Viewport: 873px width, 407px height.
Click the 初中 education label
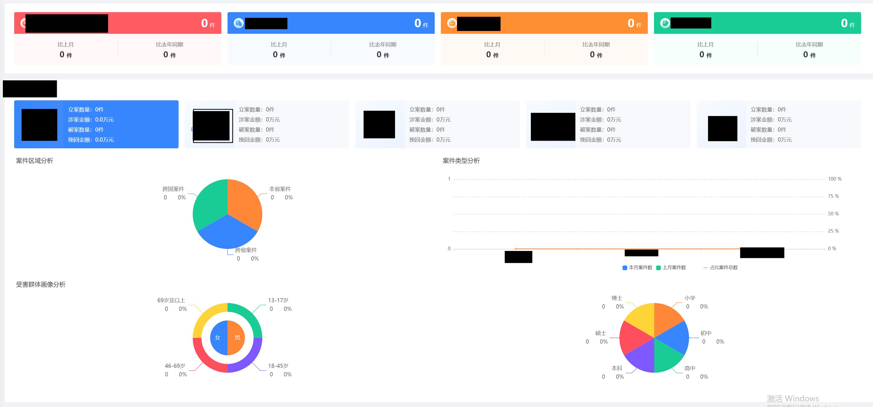[x=706, y=333]
